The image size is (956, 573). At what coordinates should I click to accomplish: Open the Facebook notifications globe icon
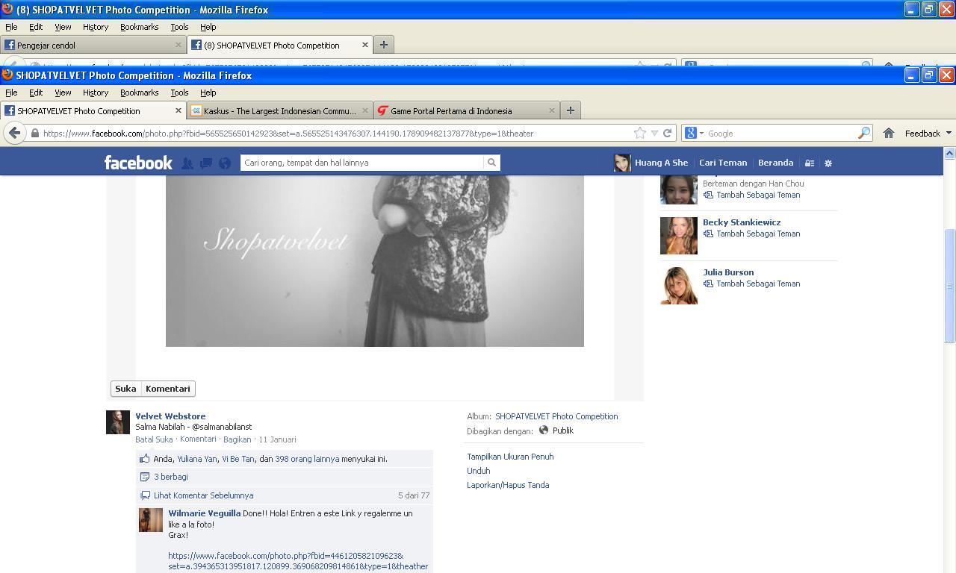coord(225,163)
